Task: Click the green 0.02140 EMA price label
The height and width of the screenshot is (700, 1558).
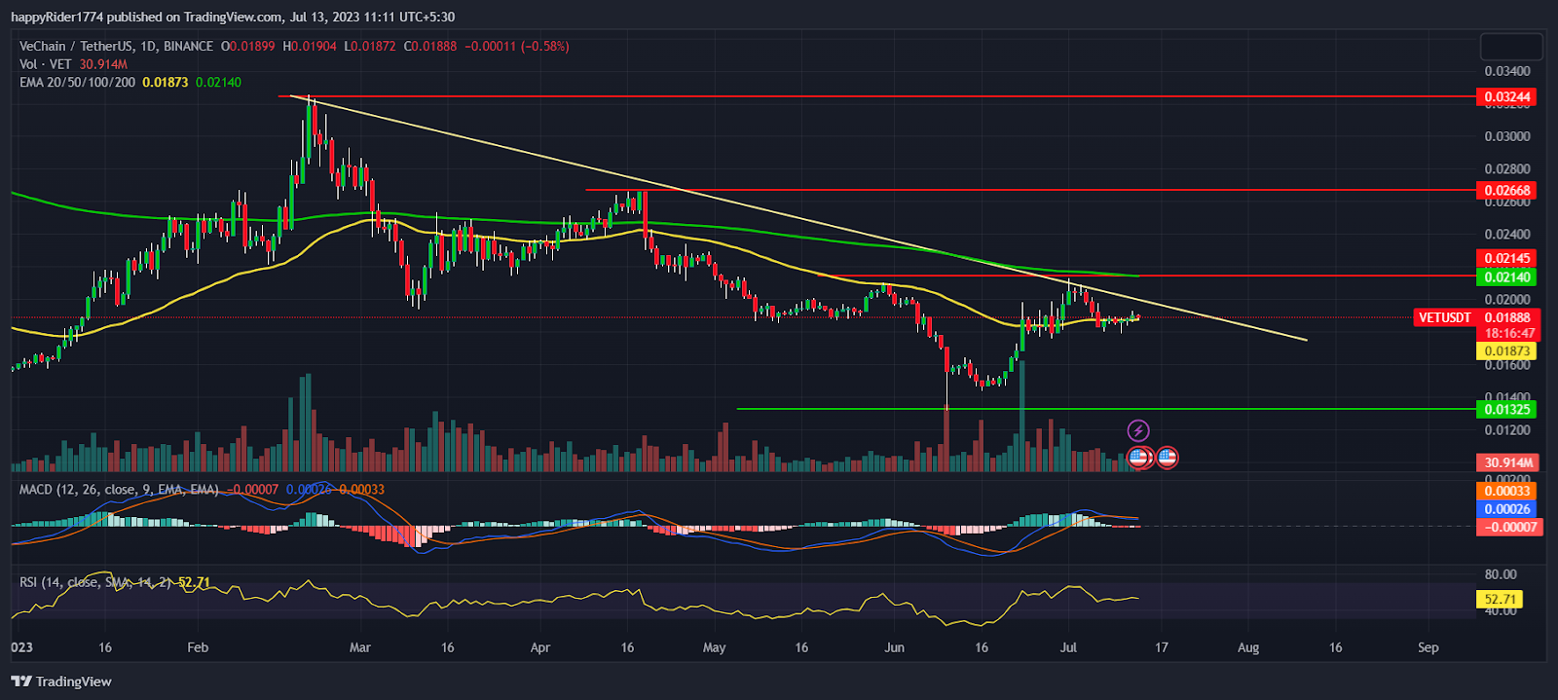Action: point(1506,276)
